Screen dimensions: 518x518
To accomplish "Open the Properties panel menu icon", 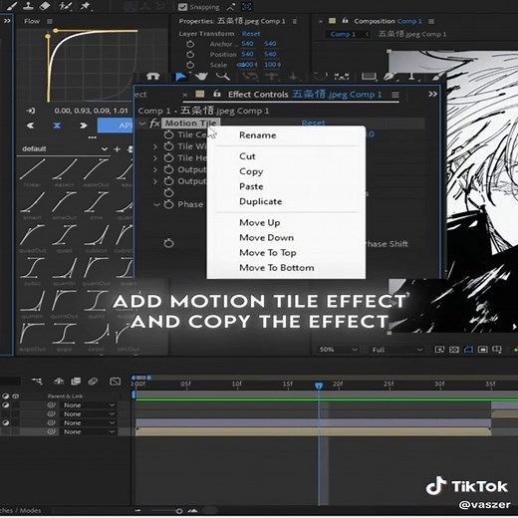I will tap(295, 21).
